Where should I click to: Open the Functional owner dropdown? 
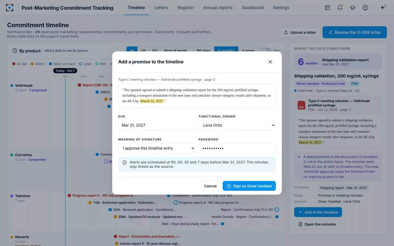click(x=237, y=125)
